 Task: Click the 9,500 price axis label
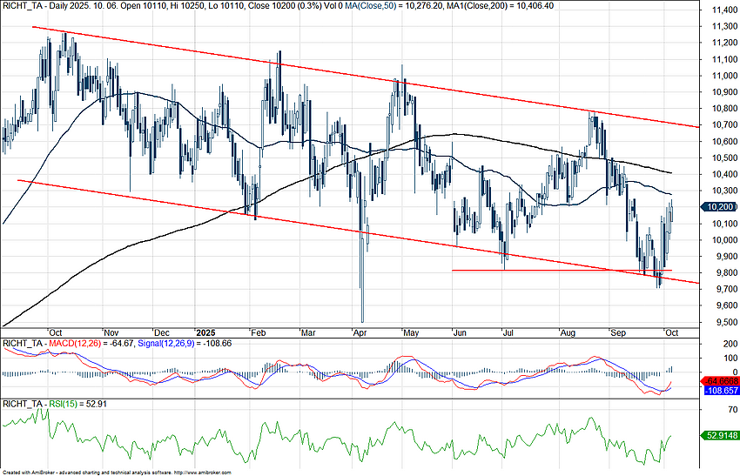click(718, 322)
